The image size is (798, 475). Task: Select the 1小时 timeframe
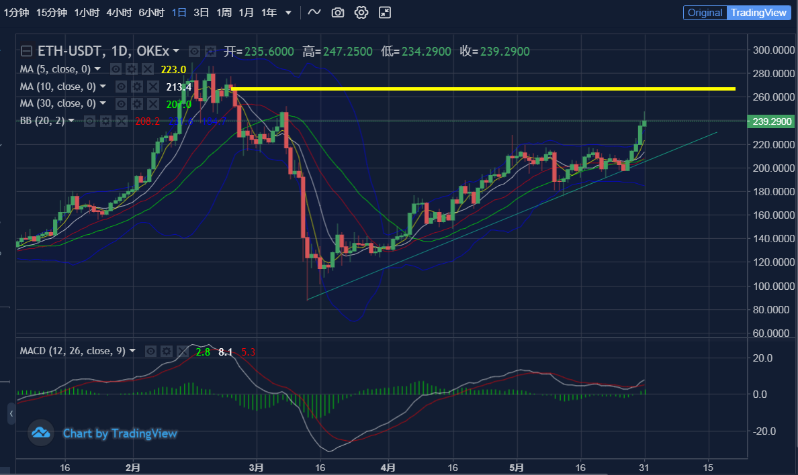click(87, 12)
